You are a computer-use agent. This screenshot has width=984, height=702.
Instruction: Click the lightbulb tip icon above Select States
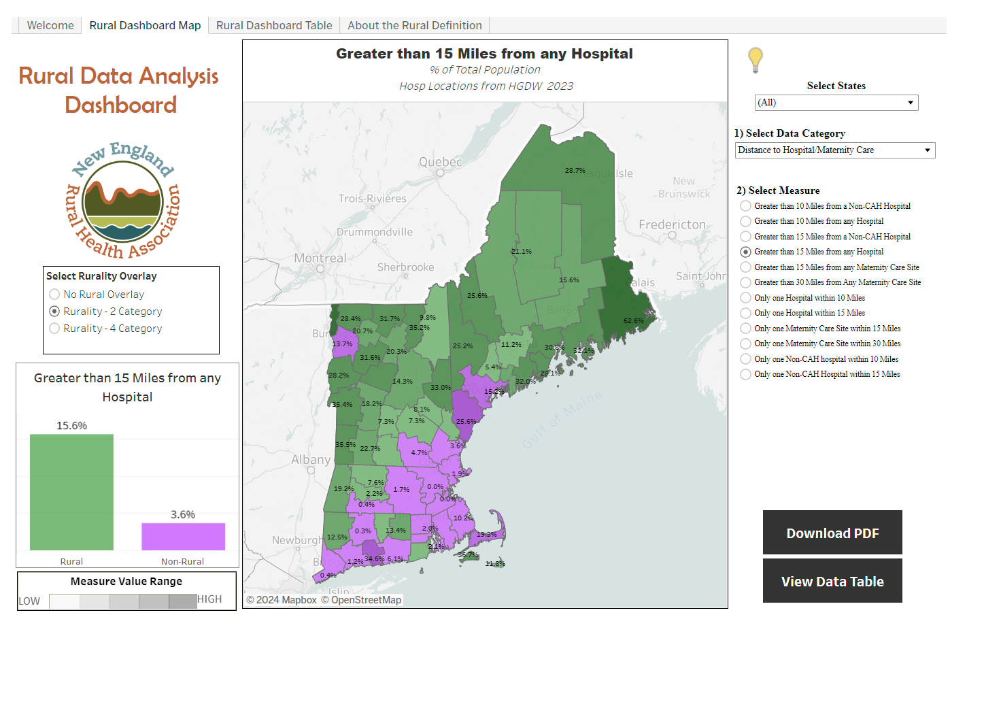tap(755, 61)
